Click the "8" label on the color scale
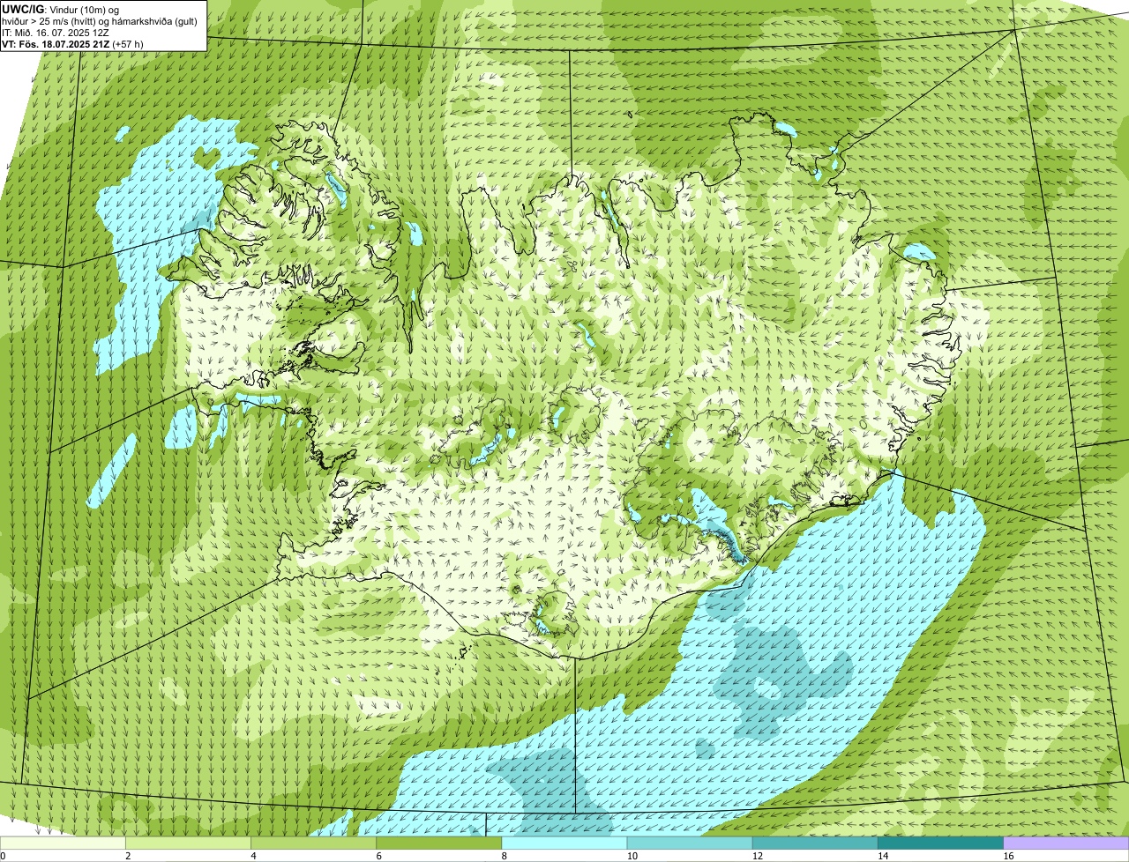Screen dimensions: 1129x862 505,856
